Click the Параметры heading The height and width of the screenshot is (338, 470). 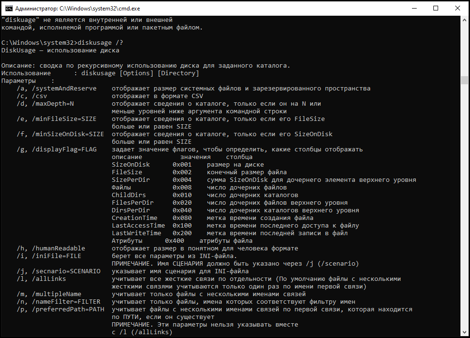click(x=19, y=80)
